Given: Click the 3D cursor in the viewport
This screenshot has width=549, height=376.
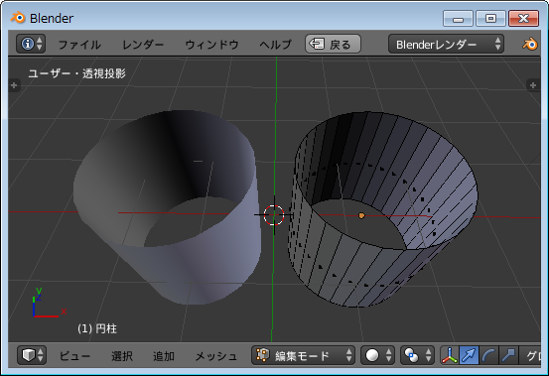Looking at the screenshot, I should tap(274, 214).
